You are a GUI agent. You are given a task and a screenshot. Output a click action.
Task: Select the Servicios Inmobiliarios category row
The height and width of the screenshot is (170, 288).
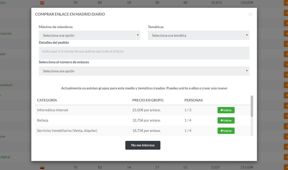[67, 131]
